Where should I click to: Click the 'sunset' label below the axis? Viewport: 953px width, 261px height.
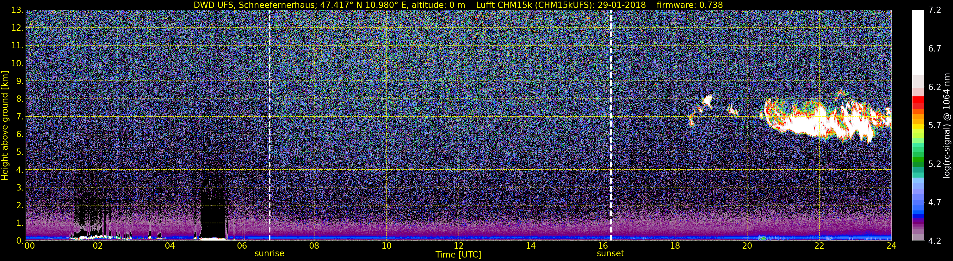(610, 253)
